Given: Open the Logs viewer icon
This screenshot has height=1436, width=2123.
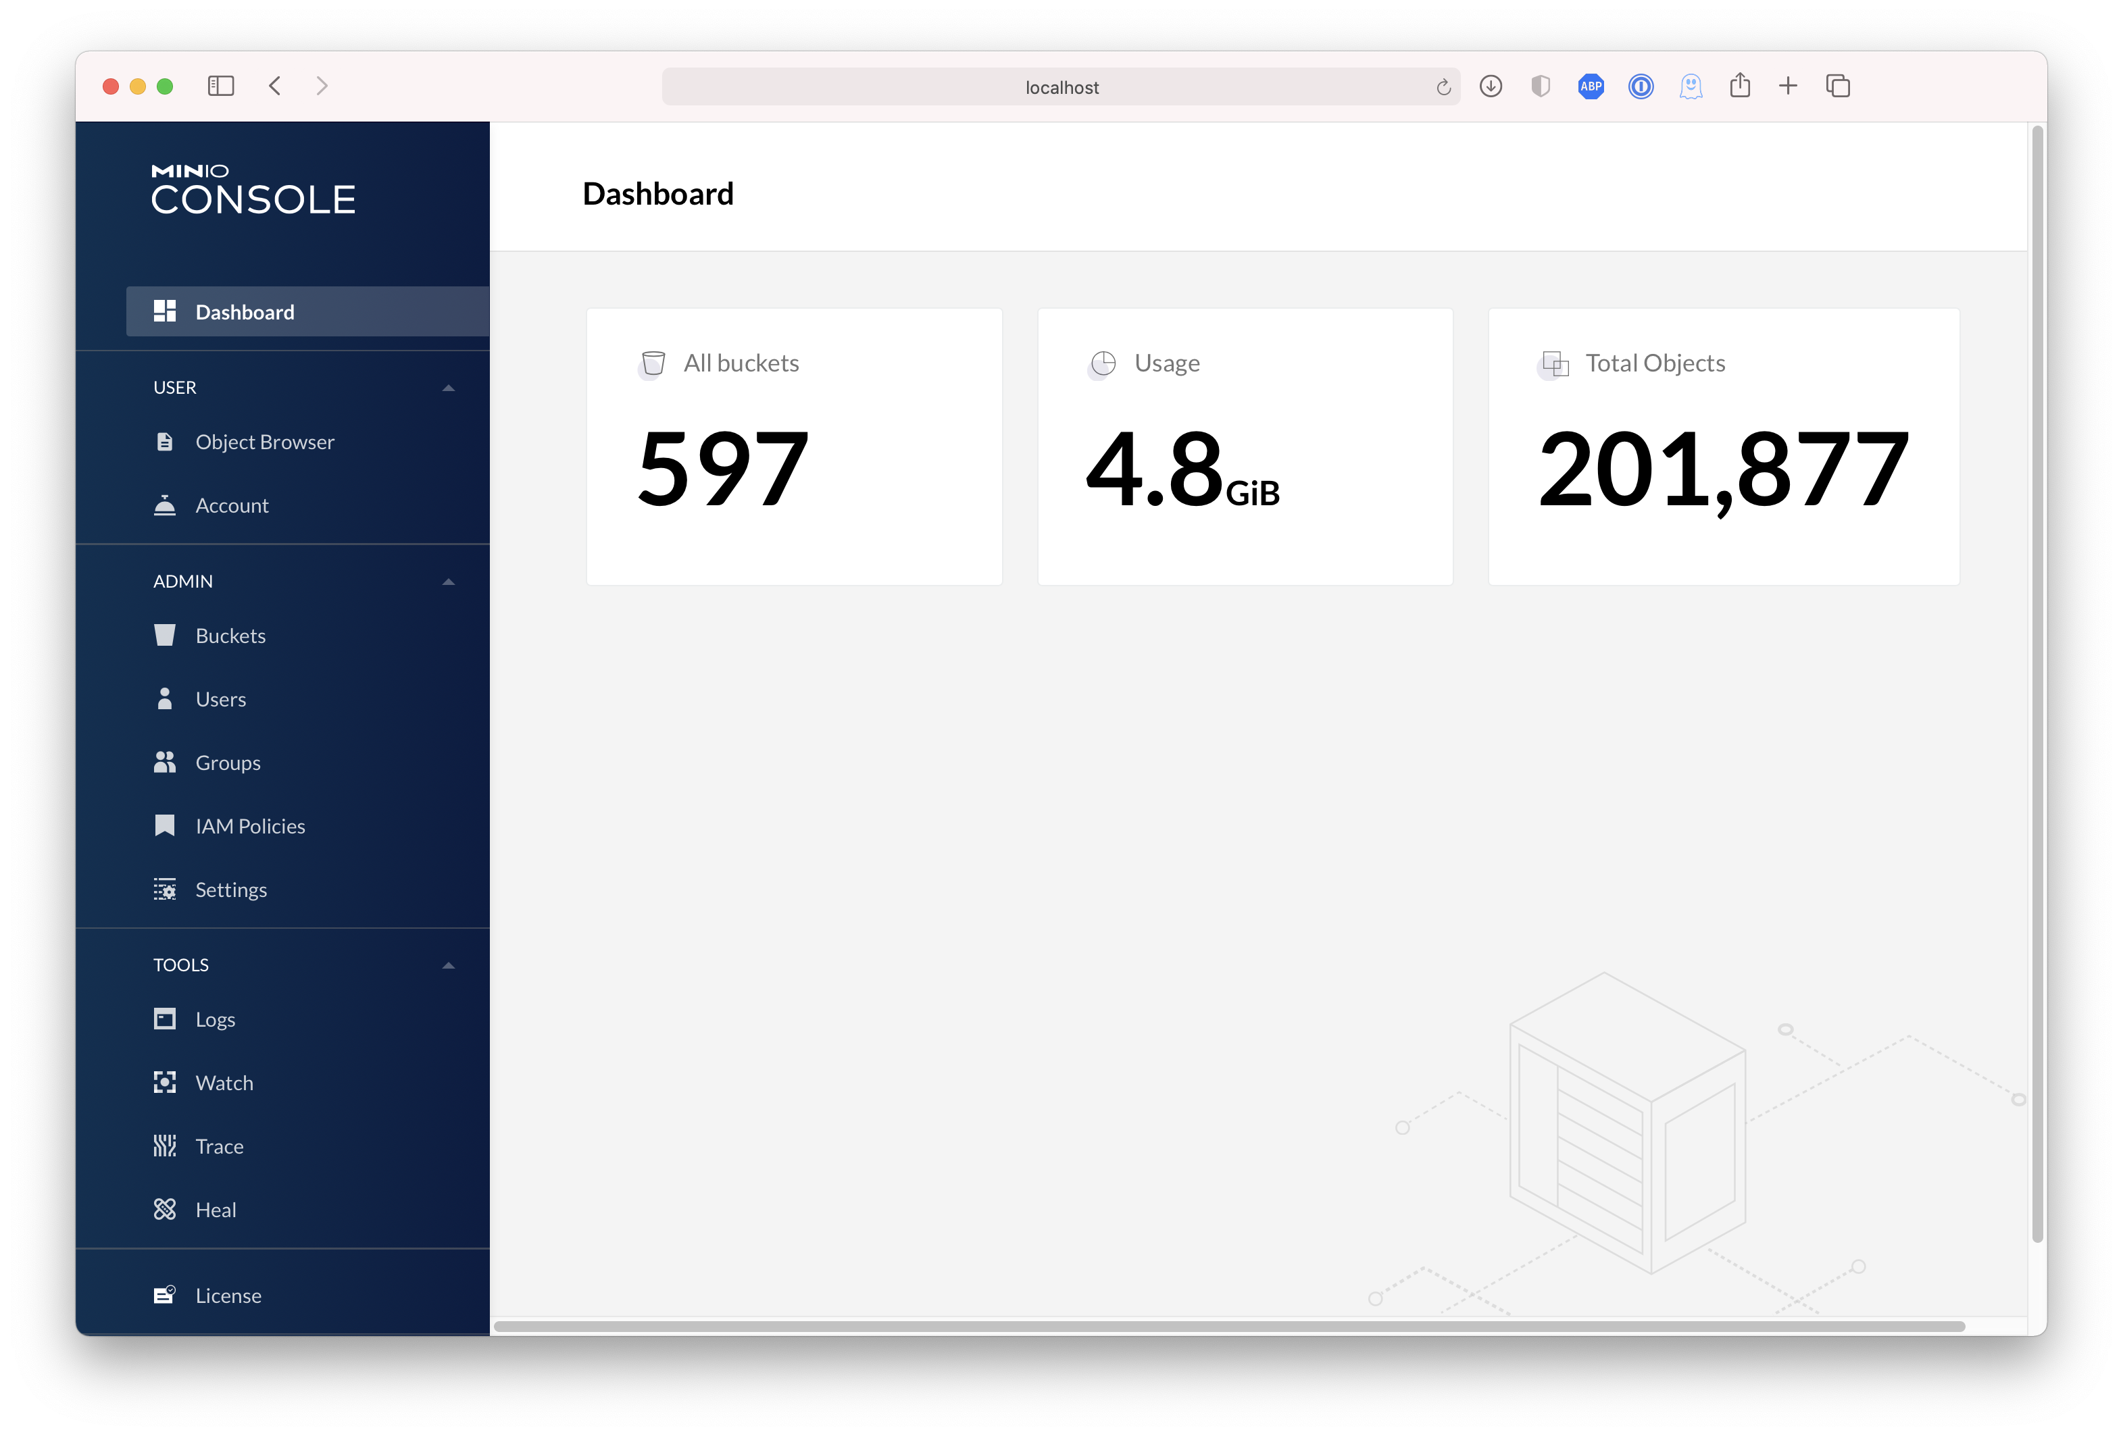Looking at the screenshot, I should [x=166, y=1019].
